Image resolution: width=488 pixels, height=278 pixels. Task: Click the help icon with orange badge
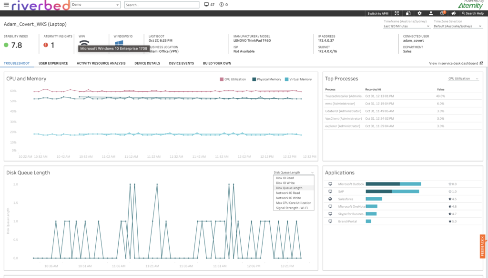pyautogui.click(x=443, y=13)
